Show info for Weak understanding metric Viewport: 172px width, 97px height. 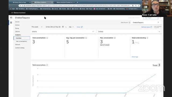click(x=147, y=38)
